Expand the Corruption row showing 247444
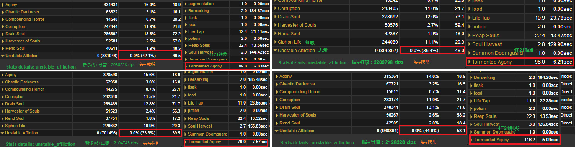The image size is (579, 147). pos(3,26)
